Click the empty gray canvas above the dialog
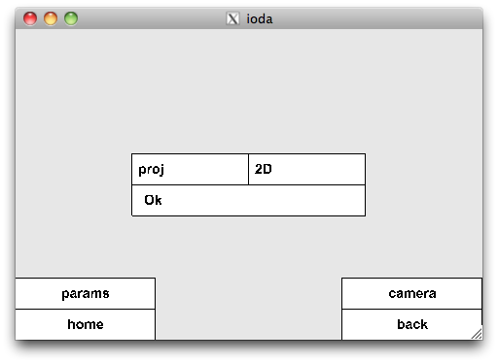 [x=249, y=91]
